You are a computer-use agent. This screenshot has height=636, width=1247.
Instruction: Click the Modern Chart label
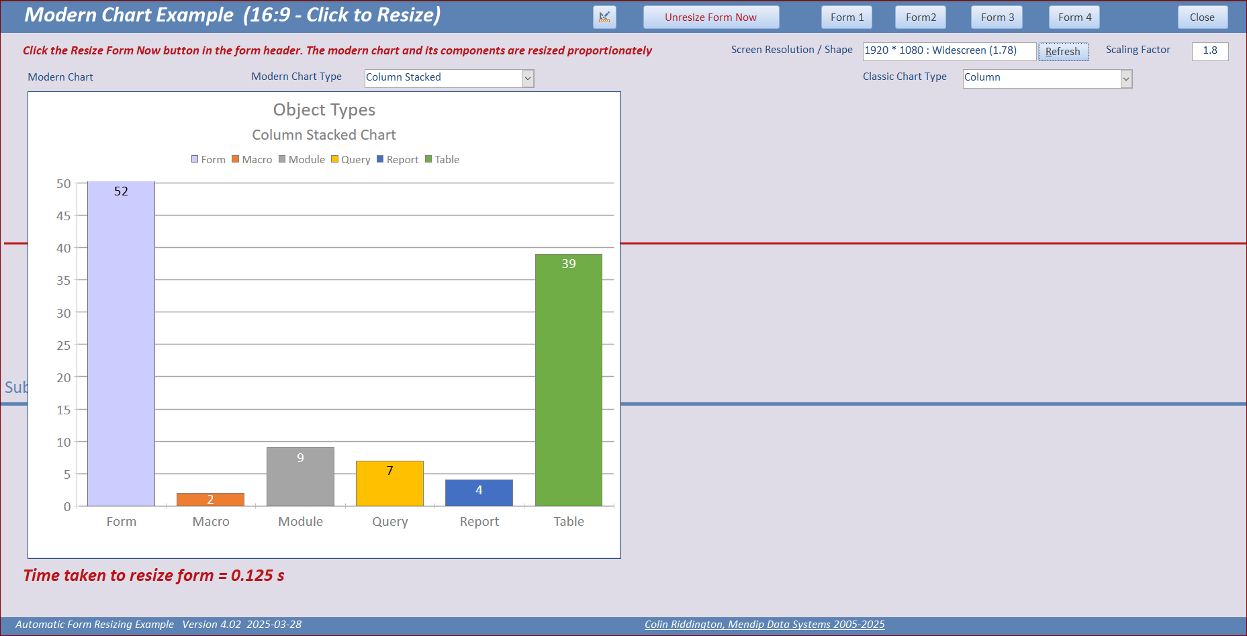[x=60, y=77]
